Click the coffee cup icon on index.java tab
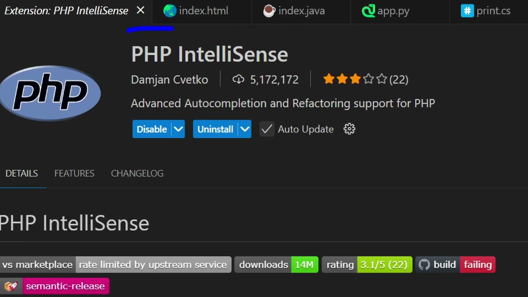Image resolution: width=528 pixels, height=297 pixels. pyautogui.click(x=269, y=11)
